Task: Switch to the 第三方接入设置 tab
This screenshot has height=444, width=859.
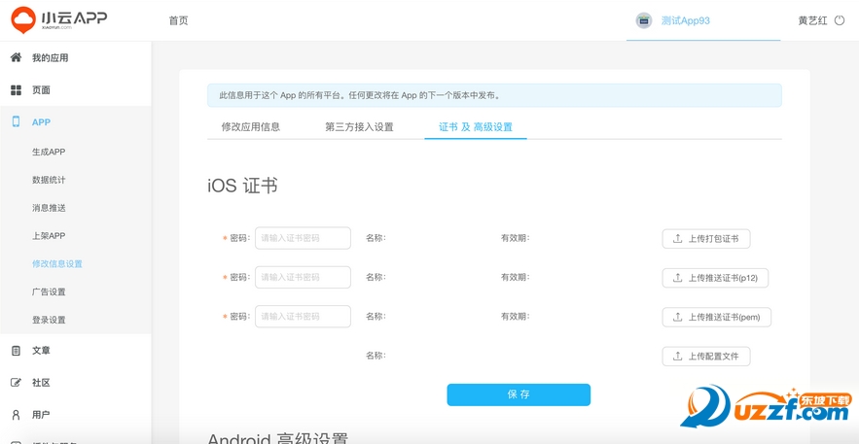Action: (359, 127)
